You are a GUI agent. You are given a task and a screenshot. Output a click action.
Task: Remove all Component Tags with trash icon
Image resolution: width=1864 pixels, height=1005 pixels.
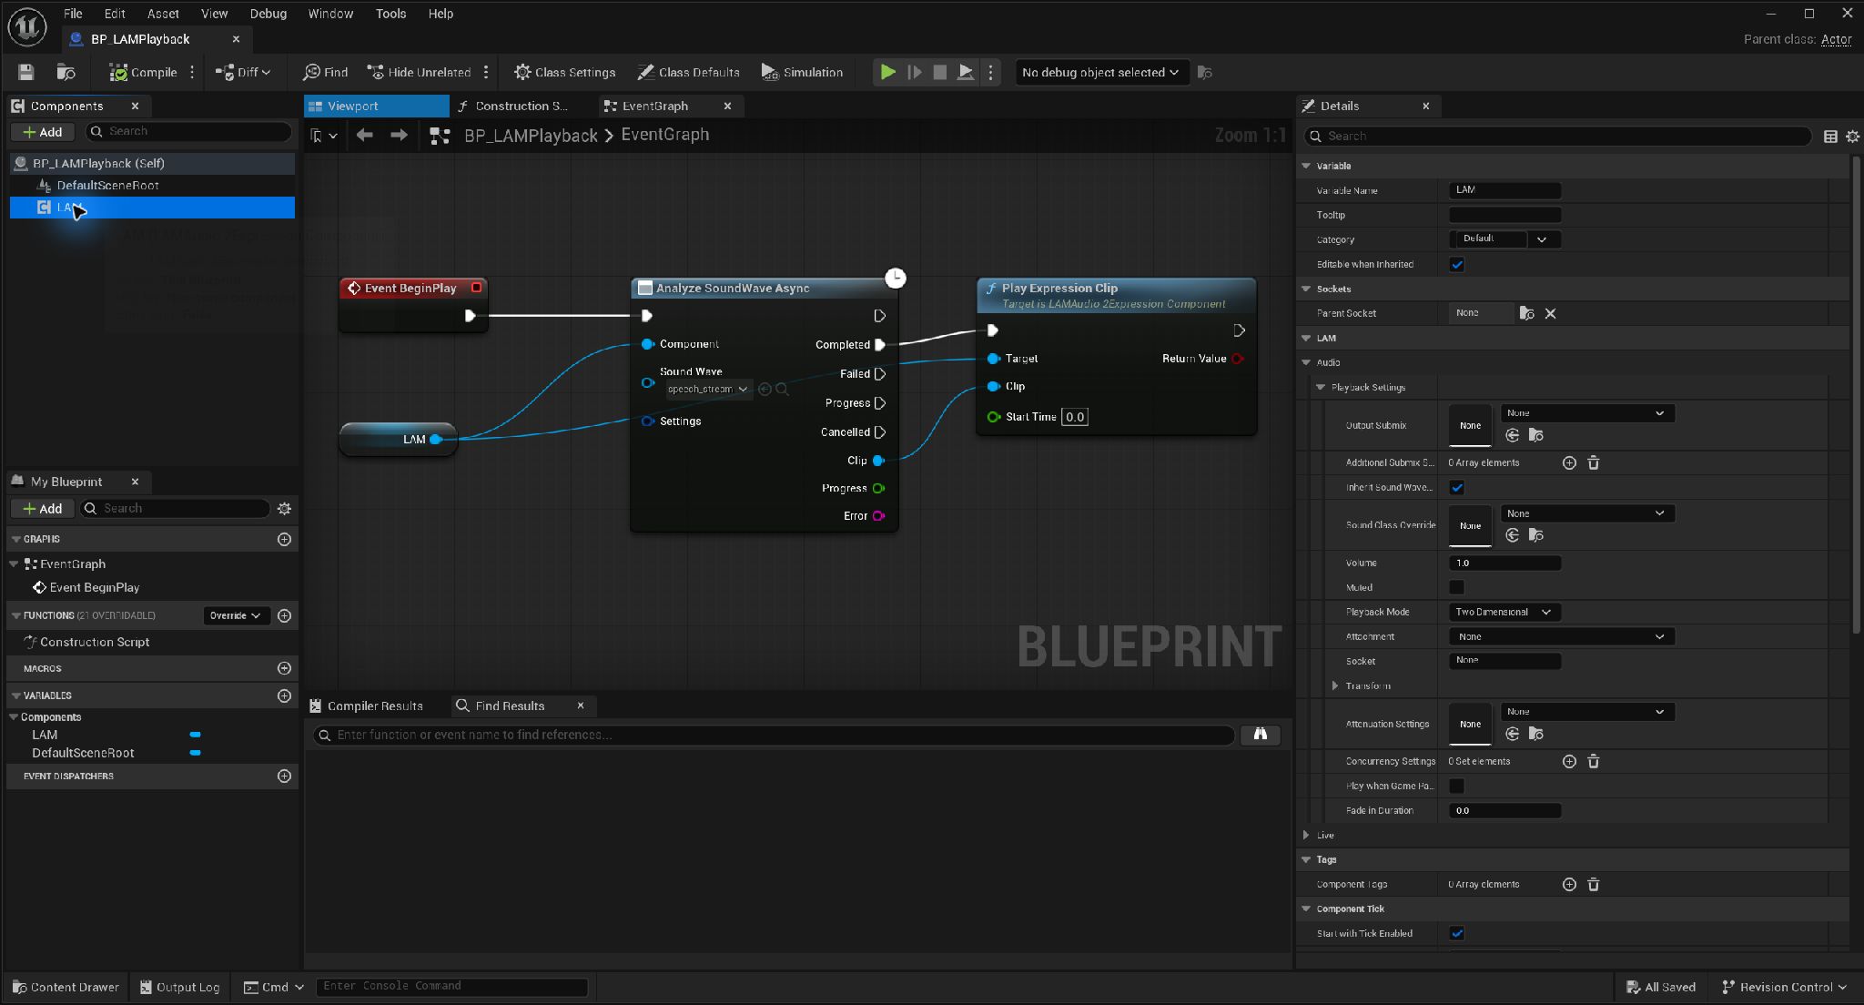(1594, 884)
